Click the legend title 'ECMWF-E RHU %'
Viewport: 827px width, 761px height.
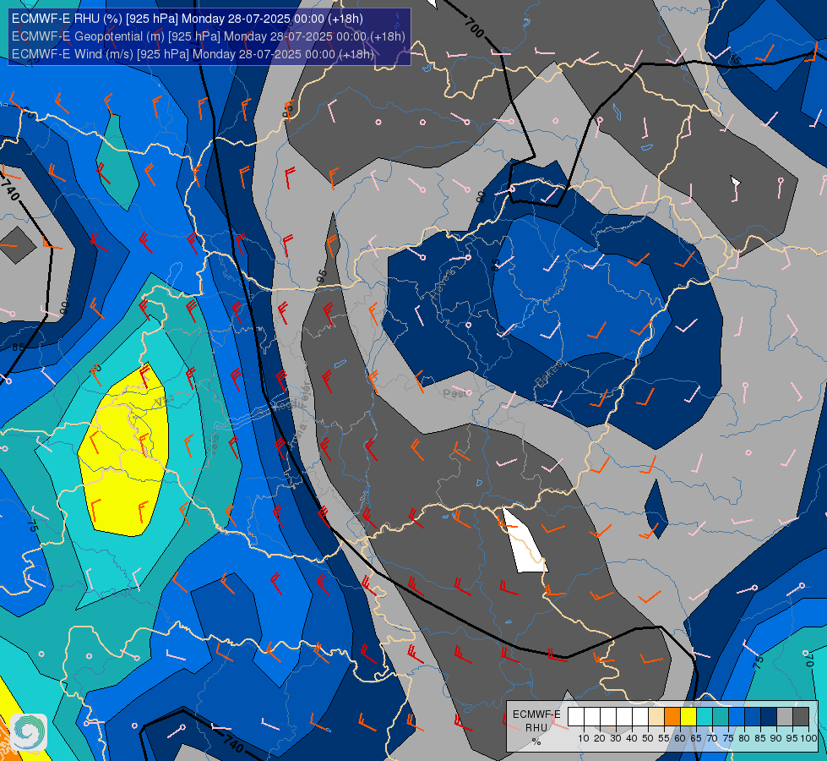[x=536, y=728]
